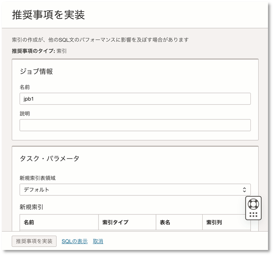Screen dimensions: 274x256
Task: Click the 索引タイプ column header
Action: pos(127,222)
